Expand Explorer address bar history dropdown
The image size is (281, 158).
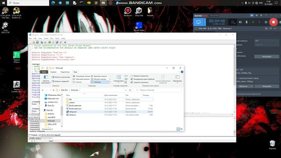tap(126, 90)
